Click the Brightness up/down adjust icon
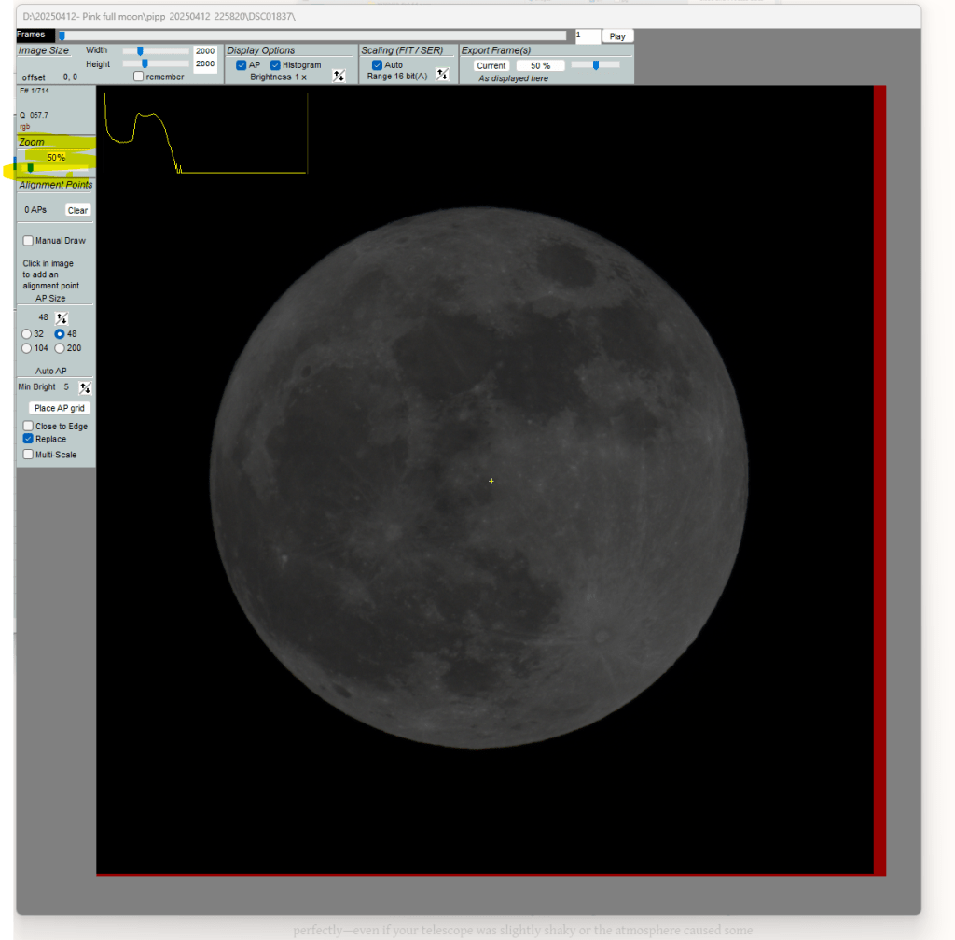 coord(339,77)
